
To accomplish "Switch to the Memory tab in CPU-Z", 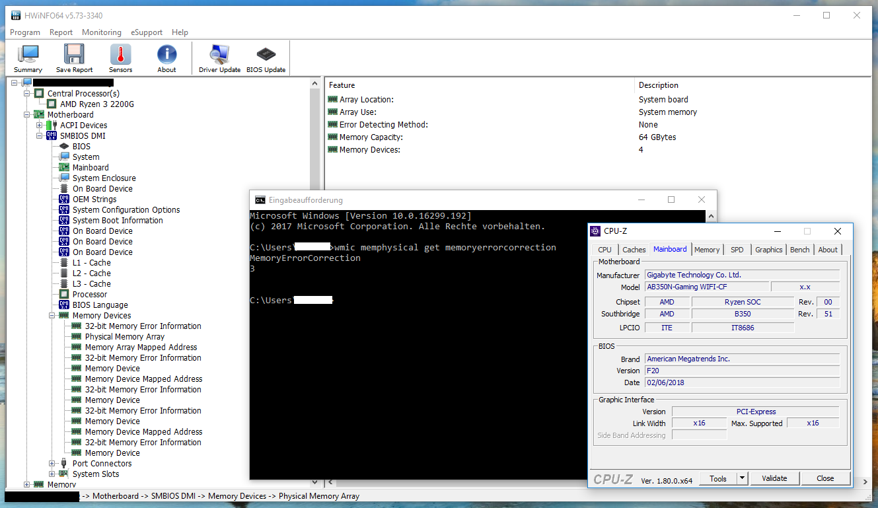I will point(707,250).
